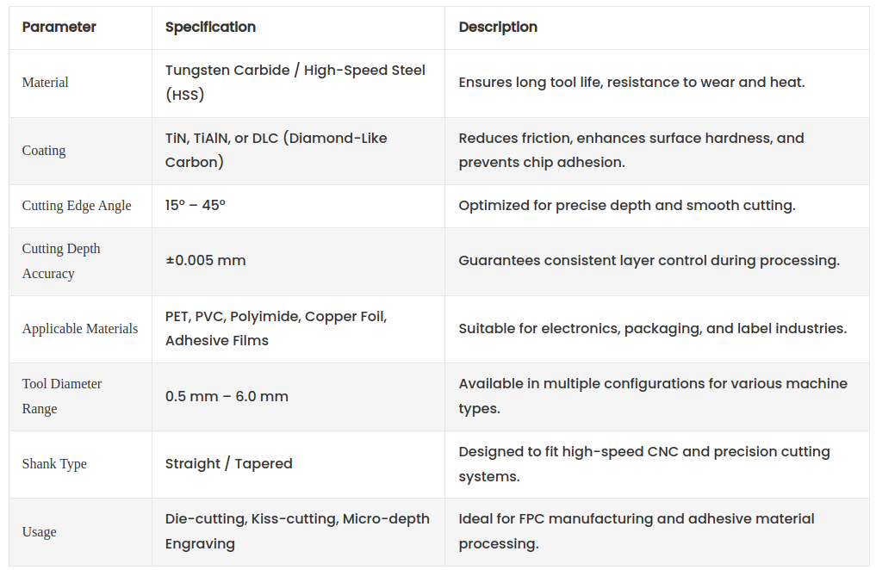
Task: Click the Specification column header
Action: [210, 28]
